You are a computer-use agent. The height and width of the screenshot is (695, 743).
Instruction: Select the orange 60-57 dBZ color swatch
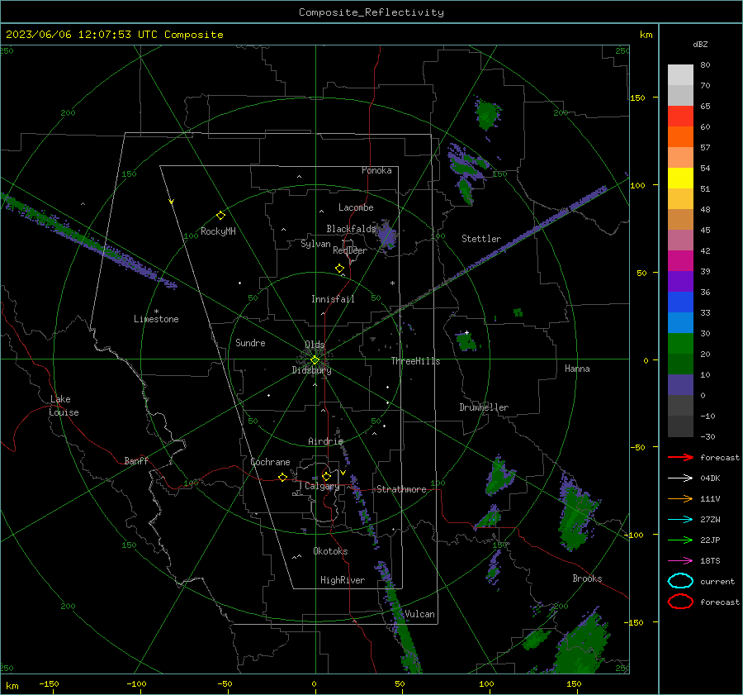[680, 137]
